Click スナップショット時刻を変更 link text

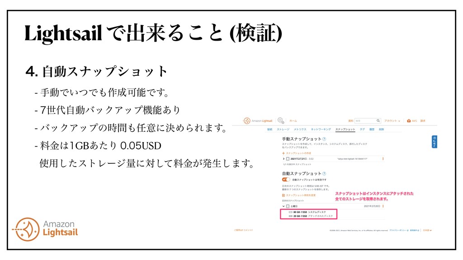click(x=301, y=195)
